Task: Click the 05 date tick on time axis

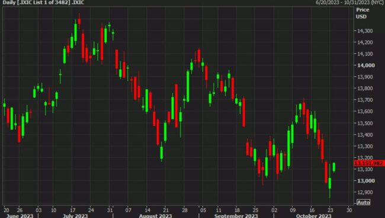Action: tap(203, 210)
